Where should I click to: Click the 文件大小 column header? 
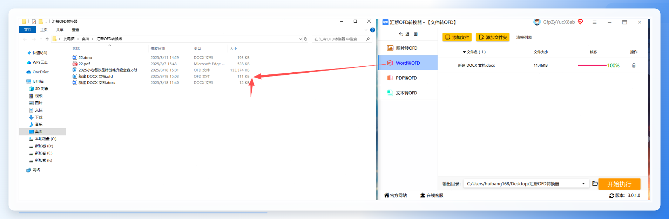click(x=541, y=52)
